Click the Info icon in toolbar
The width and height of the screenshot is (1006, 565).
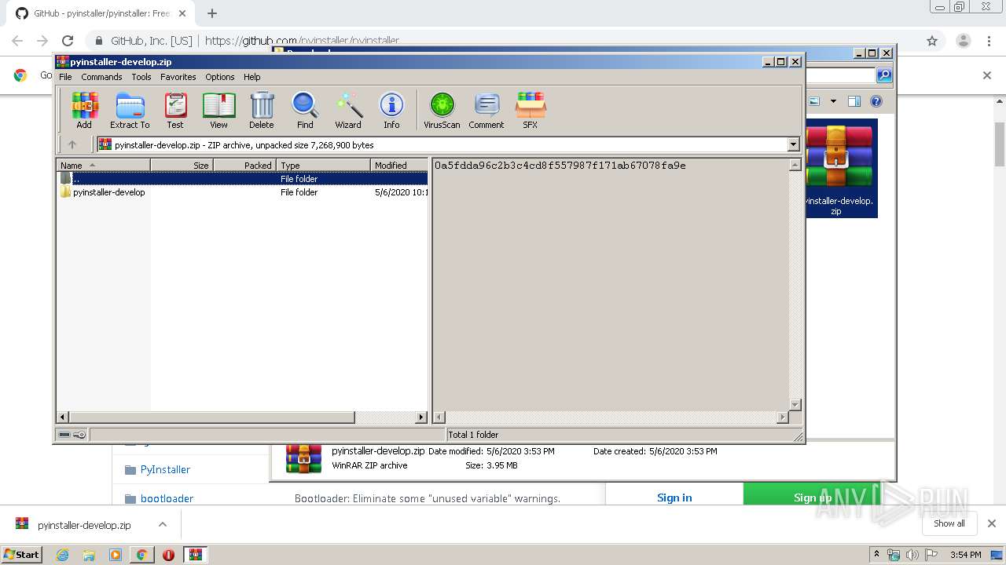click(x=391, y=111)
